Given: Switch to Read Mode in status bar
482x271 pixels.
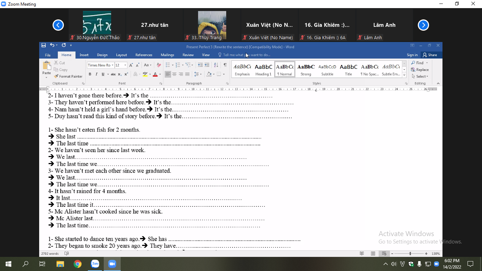Looking at the screenshot, I should 362,253.
